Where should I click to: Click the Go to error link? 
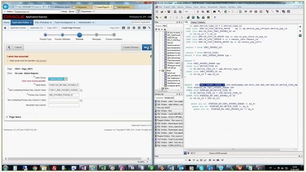[41, 61]
